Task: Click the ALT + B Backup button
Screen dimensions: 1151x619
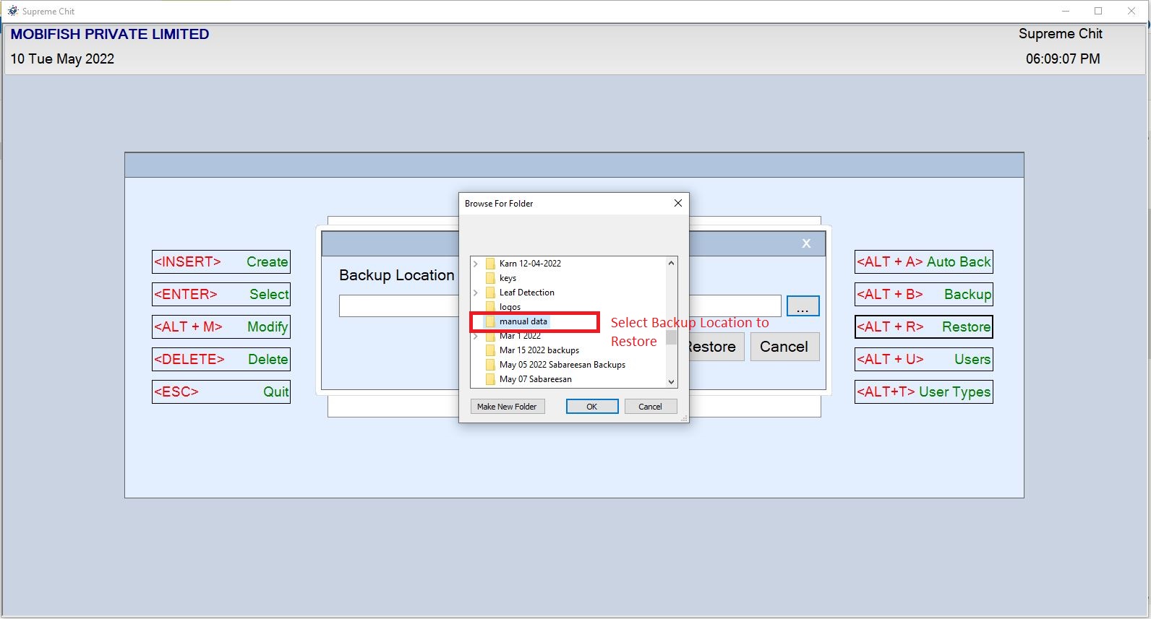Action: point(923,294)
